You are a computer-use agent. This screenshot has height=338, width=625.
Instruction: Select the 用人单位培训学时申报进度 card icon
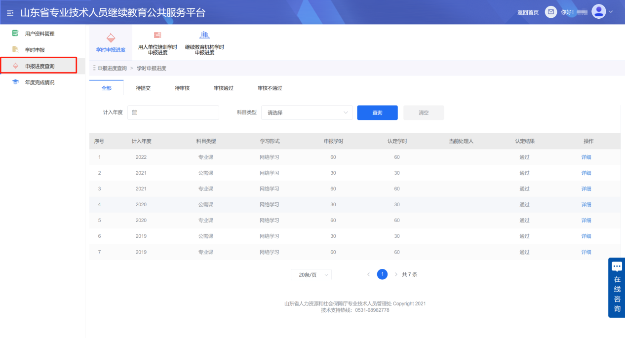click(156, 35)
